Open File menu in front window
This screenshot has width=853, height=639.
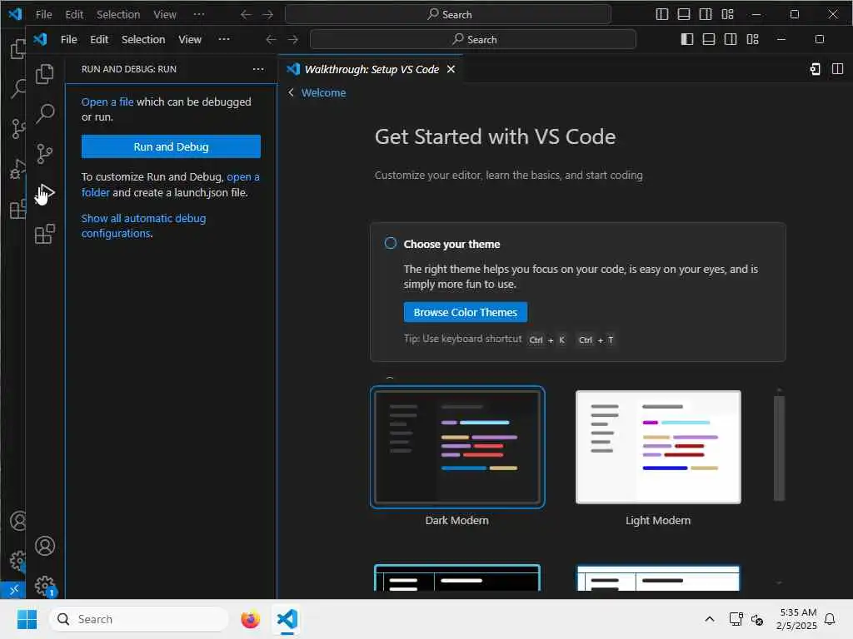pyautogui.click(x=68, y=39)
